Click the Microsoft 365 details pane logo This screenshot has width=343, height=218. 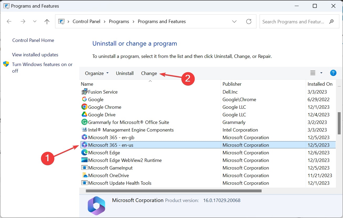tap(96, 206)
